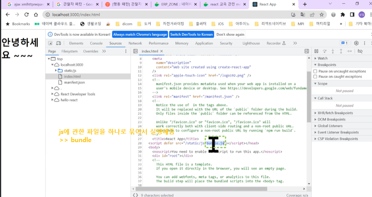Open the translate page icon
The image size is (372, 197).
coord(303,15)
